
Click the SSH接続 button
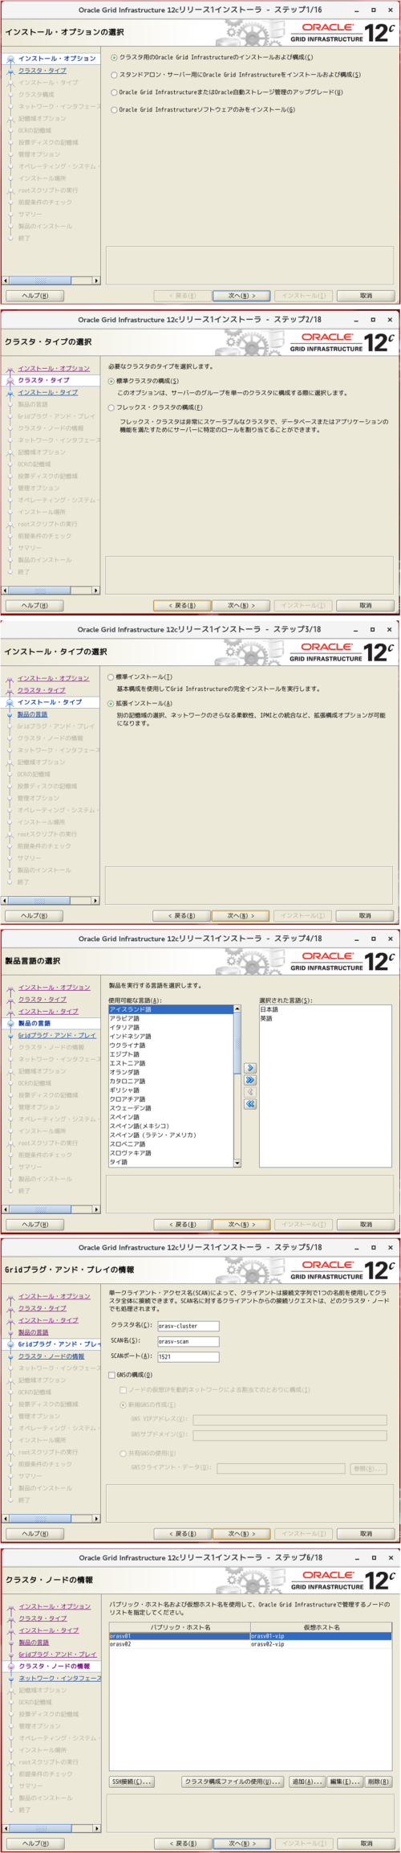coord(131,1781)
